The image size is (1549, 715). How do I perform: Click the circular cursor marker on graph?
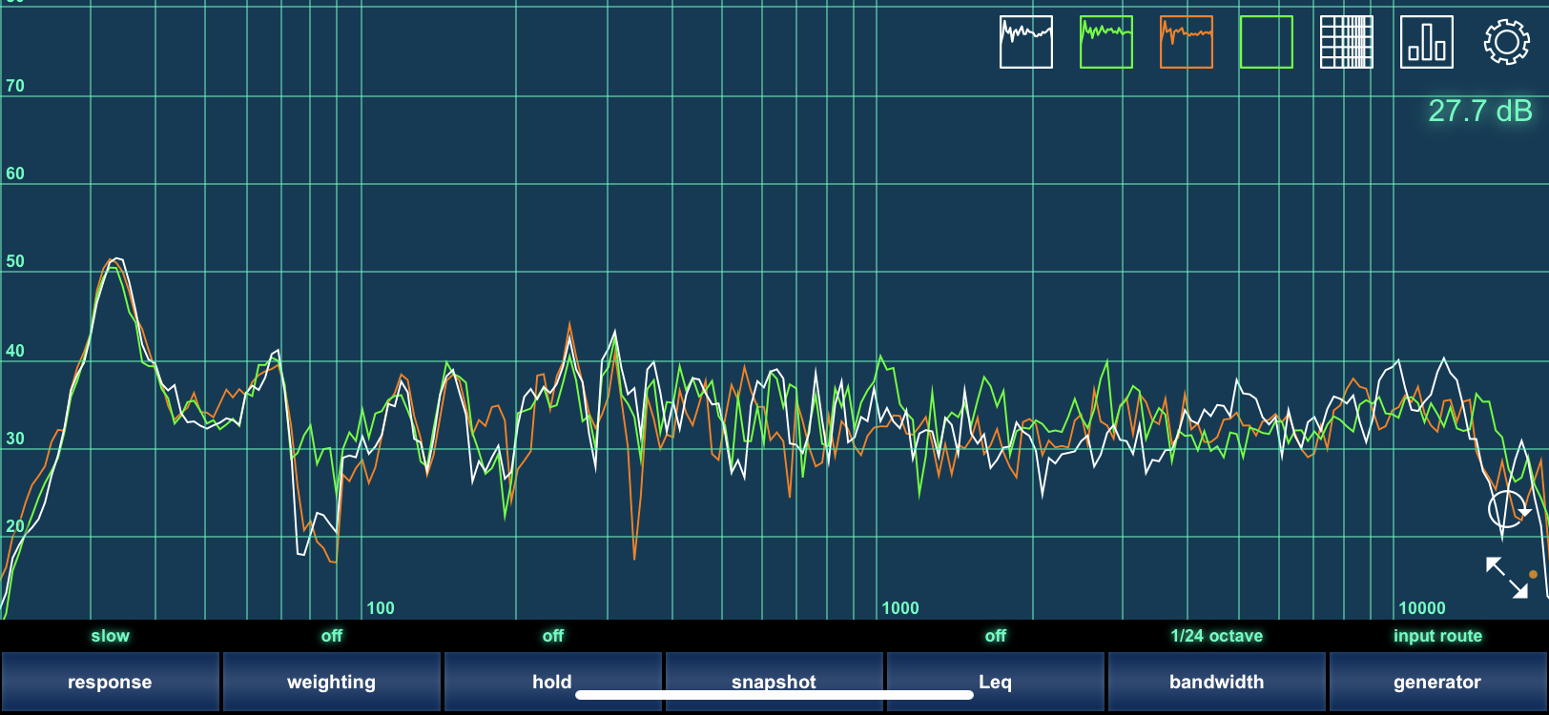tap(1507, 509)
